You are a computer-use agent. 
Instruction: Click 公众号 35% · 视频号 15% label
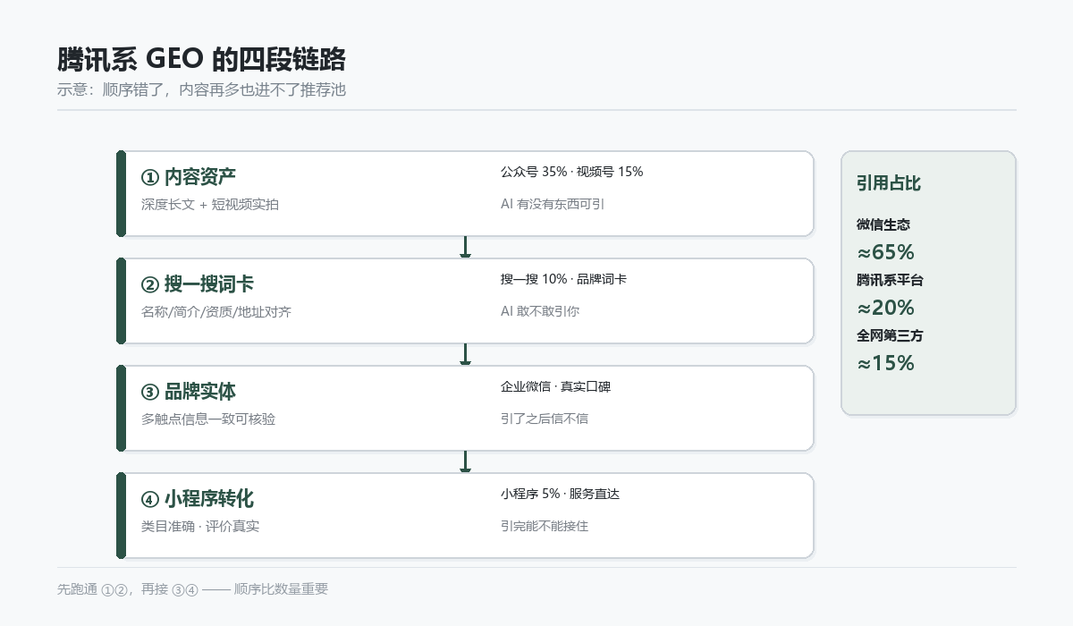coord(571,172)
